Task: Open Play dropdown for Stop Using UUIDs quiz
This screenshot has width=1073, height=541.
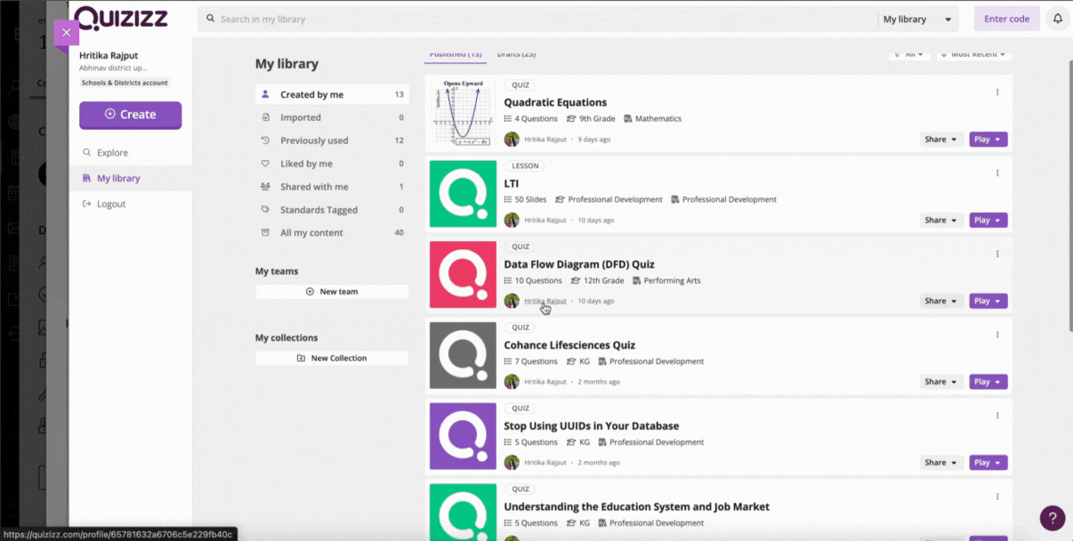Action: point(988,463)
